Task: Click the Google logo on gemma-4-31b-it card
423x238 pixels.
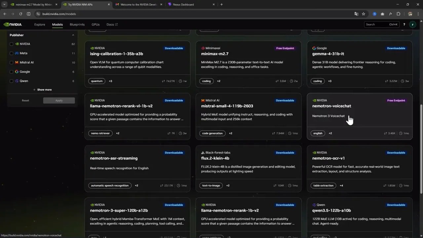Action: 314,48
